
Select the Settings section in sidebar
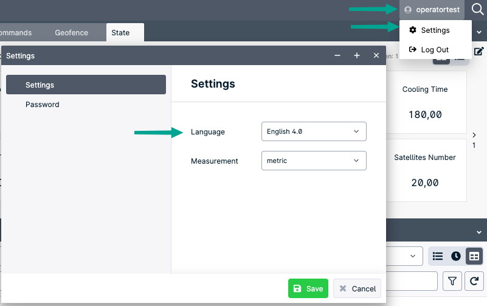[86, 85]
